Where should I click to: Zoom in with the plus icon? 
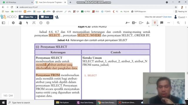pos(48,23)
